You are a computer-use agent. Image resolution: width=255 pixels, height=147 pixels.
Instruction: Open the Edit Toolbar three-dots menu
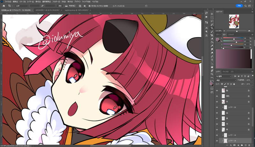pyautogui.click(x=212, y=78)
